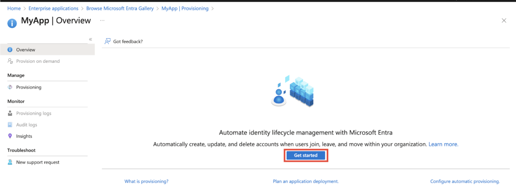516x193 pixels.
Task: Close the MyApp Overview pane
Action: pyautogui.click(x=504, y=21)
